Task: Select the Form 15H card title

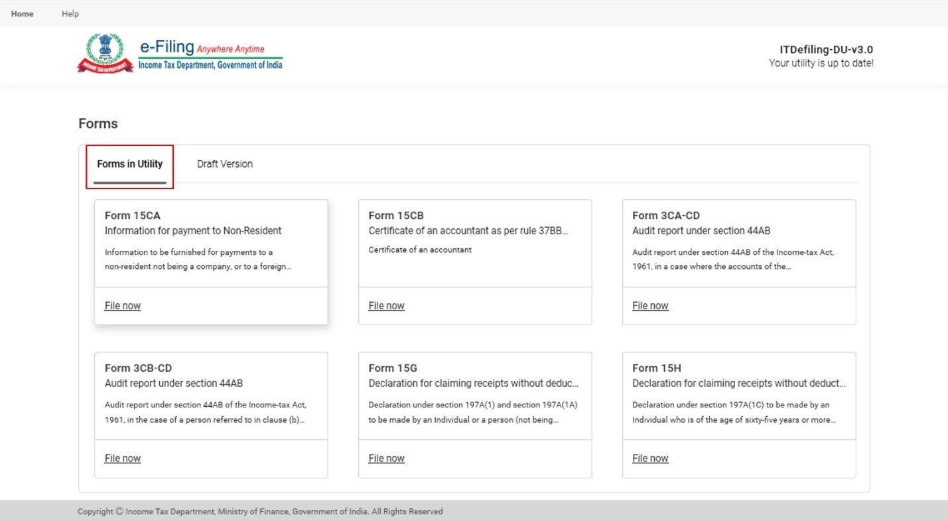Action: point(657,368)
